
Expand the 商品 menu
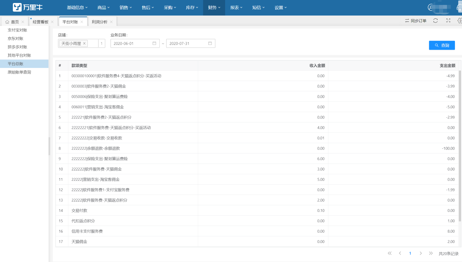point(103,8)
